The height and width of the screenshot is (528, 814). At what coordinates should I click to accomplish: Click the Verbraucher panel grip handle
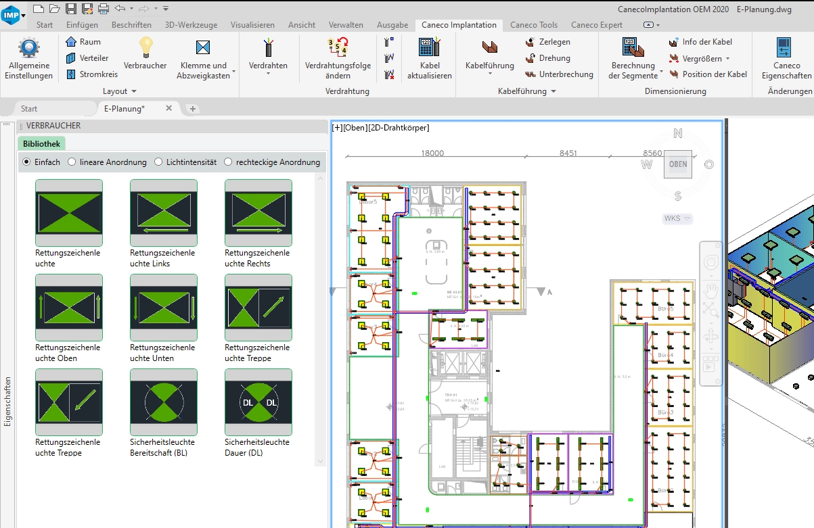(x=21, y=126)
